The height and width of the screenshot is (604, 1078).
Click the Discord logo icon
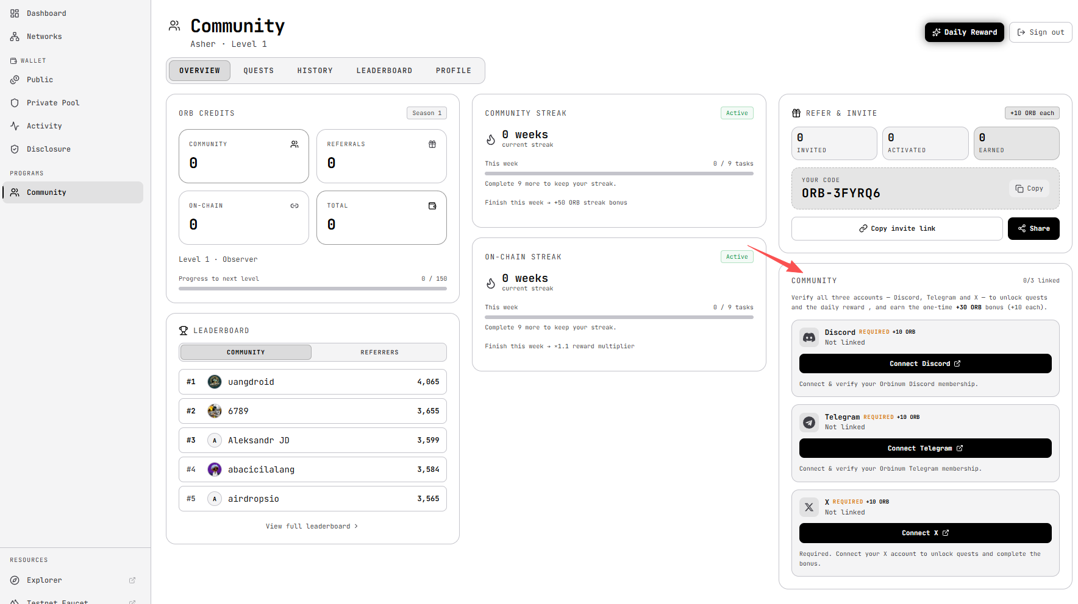point(809,337)
